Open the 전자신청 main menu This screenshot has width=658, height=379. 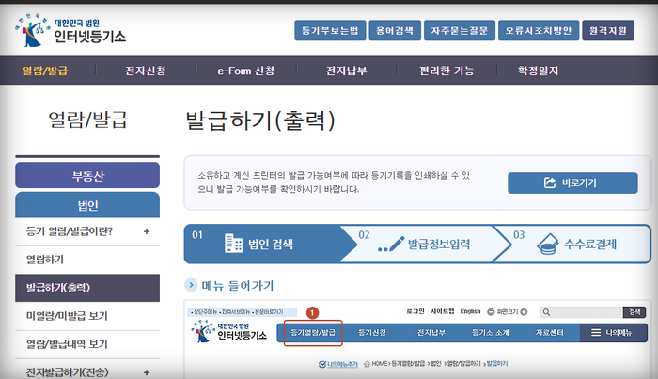[x=147, y=71]
